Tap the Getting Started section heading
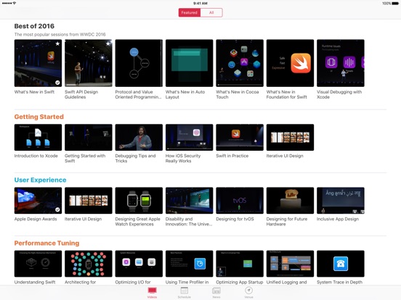This screenshot has width=401, height=300. click(39, 117)
